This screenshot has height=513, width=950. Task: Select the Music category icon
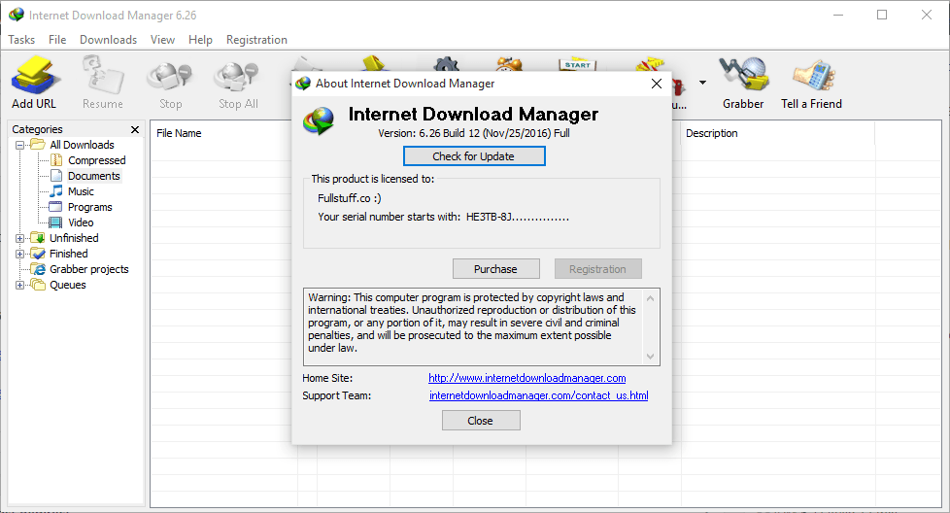pyautogui.click(x=56, y=191)
